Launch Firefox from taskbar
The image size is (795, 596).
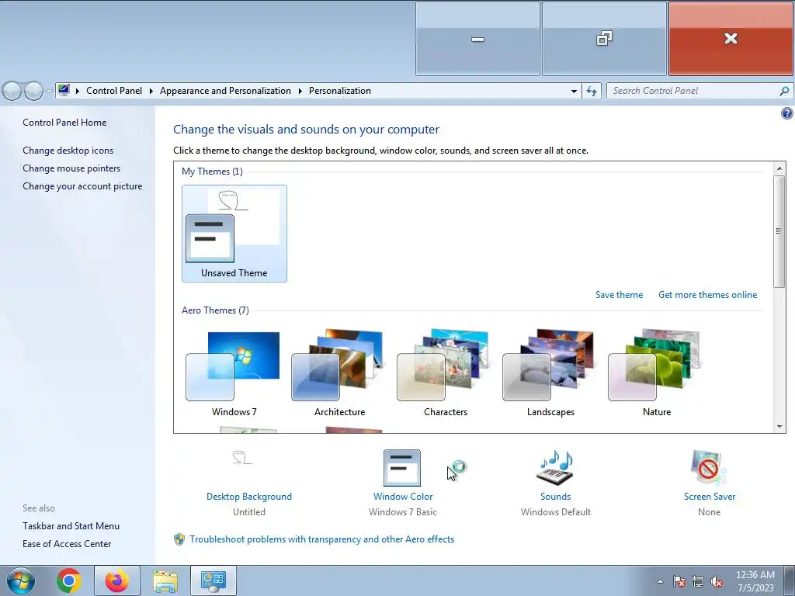tap(117, 580)
